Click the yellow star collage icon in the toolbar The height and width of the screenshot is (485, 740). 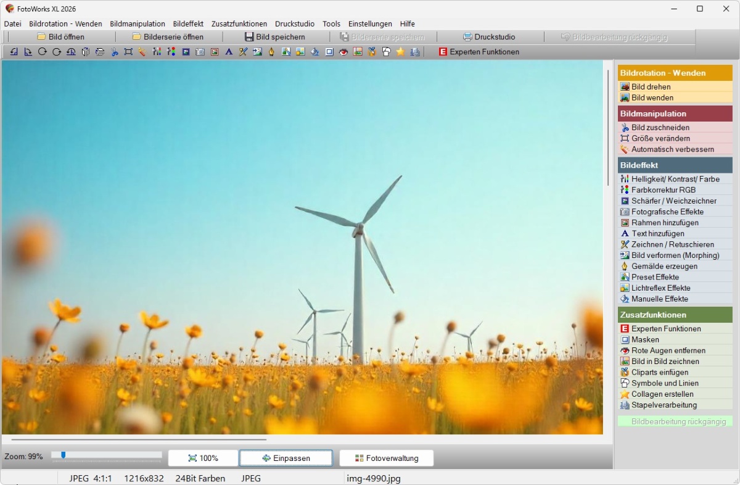pos(400,52)
